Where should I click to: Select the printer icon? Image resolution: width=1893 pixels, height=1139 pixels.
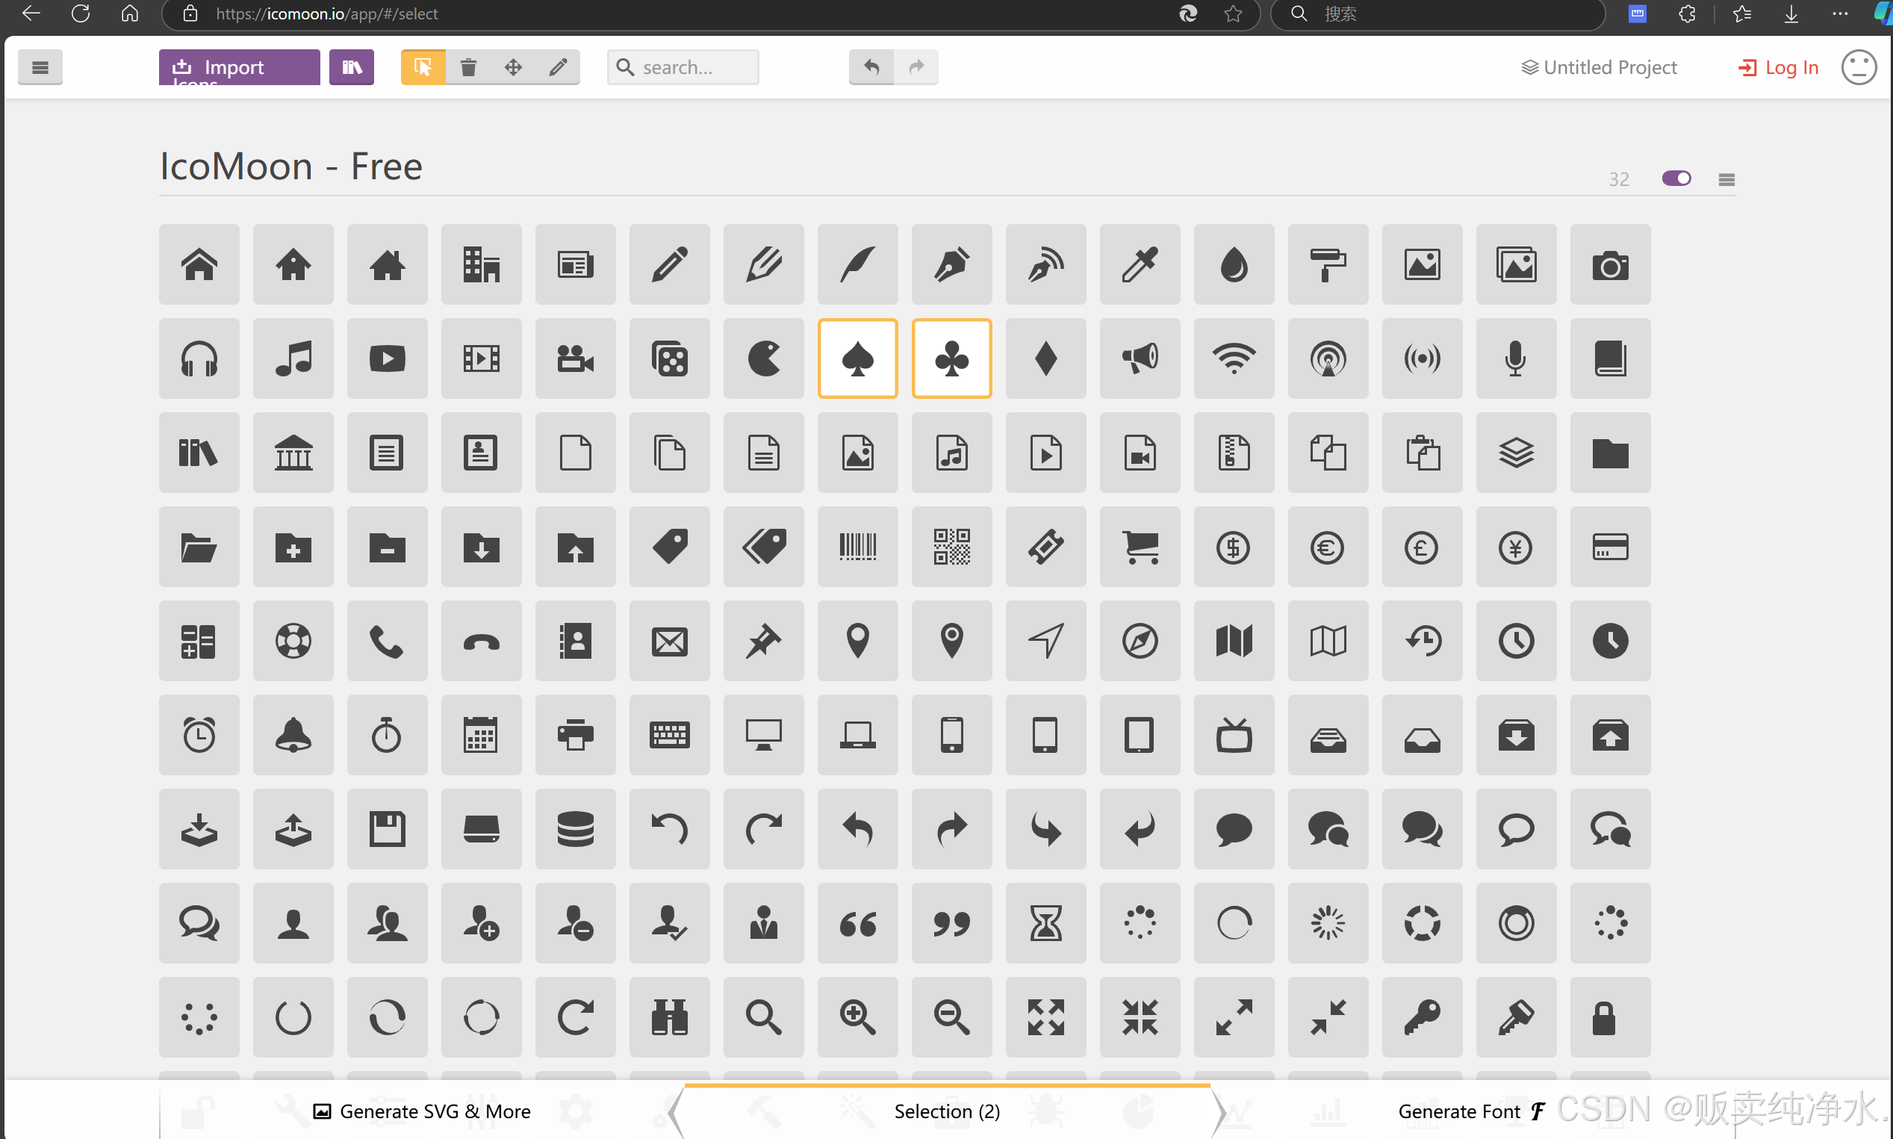576,735
